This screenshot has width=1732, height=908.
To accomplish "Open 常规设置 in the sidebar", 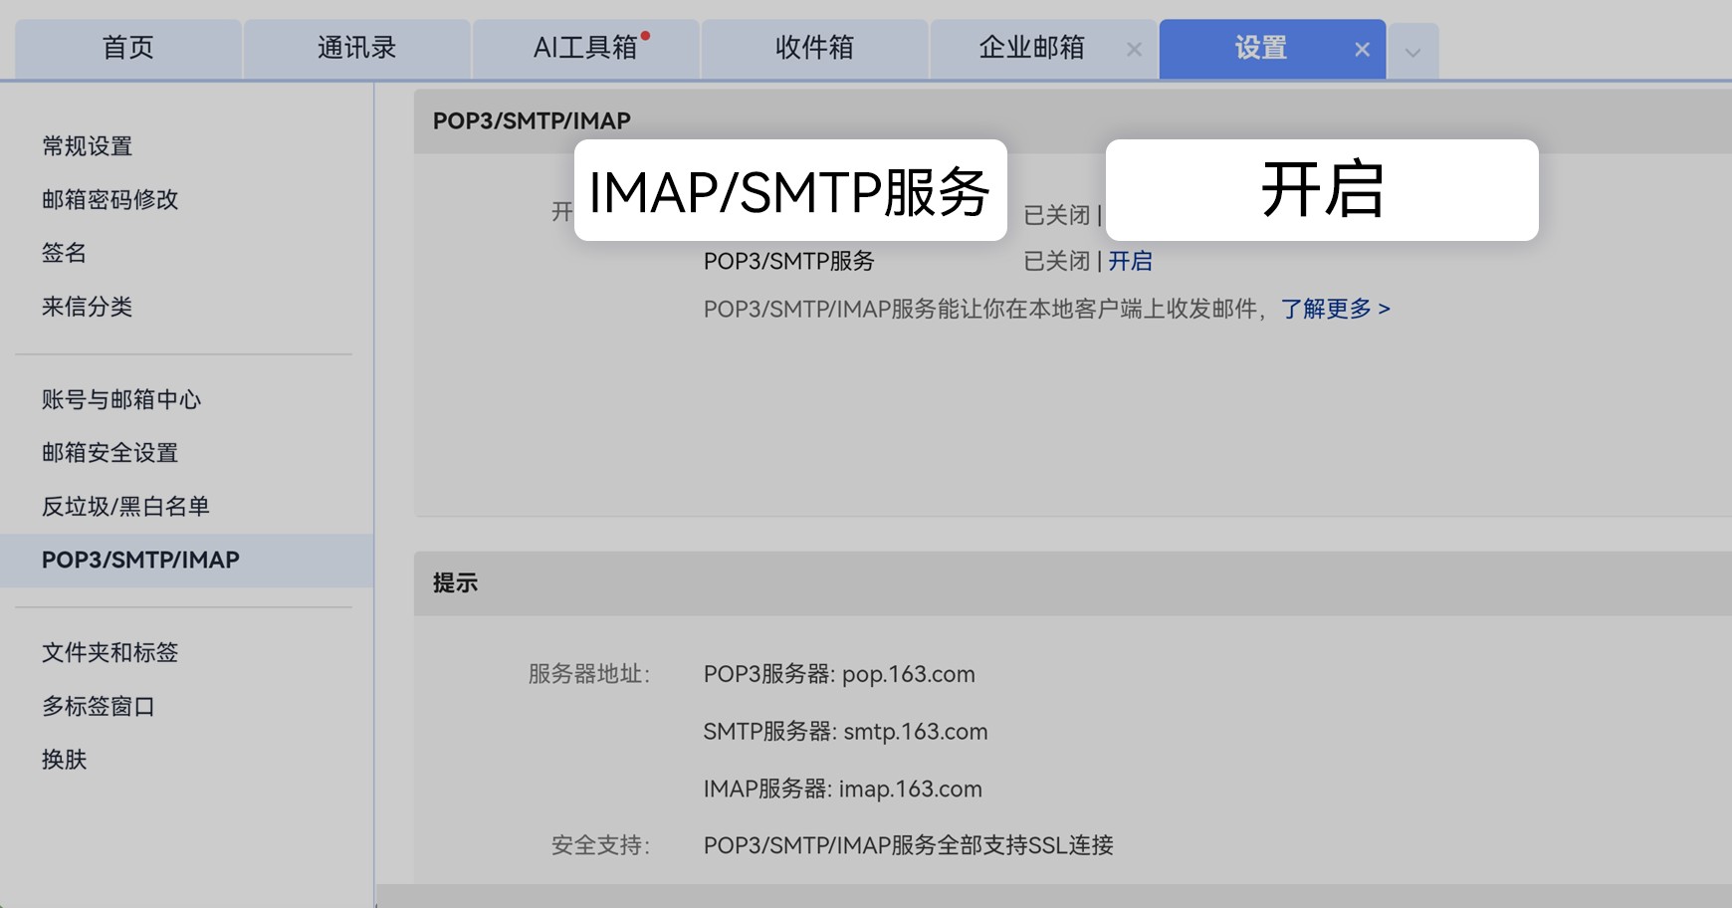I will [x=88, y=146].
